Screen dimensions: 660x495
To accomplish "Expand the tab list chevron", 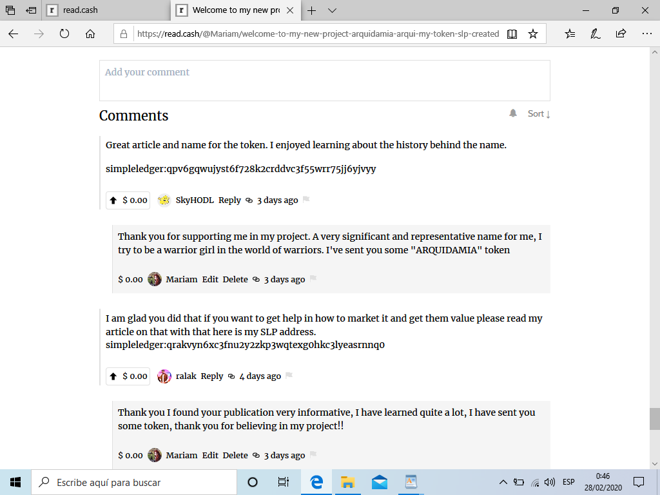I will [332, 10].
